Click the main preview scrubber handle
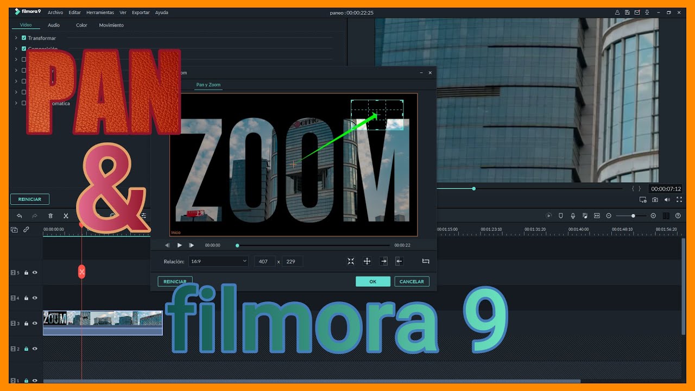The image size is (695, 391). click(474, 188)
